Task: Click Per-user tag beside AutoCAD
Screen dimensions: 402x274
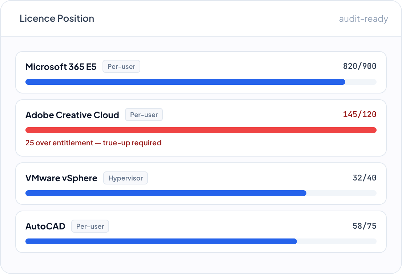Action: [90, 226]
